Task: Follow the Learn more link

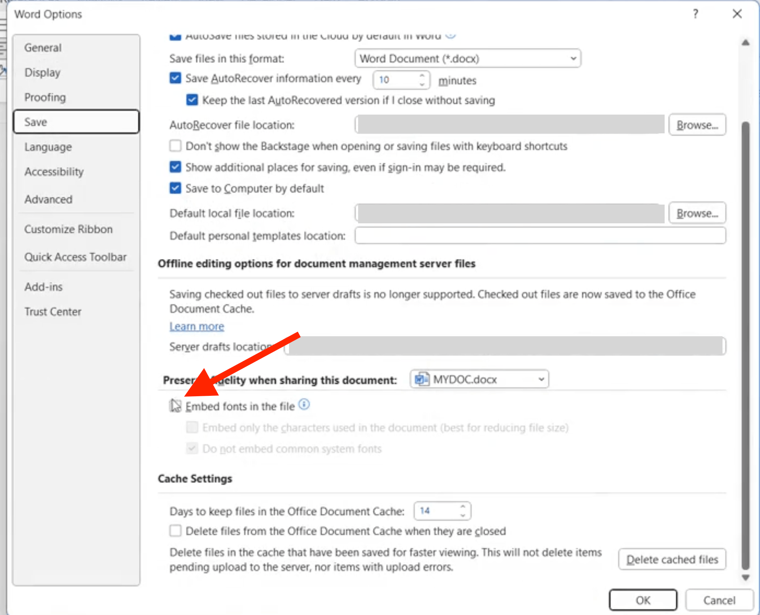Action: [x=197, y=326]
